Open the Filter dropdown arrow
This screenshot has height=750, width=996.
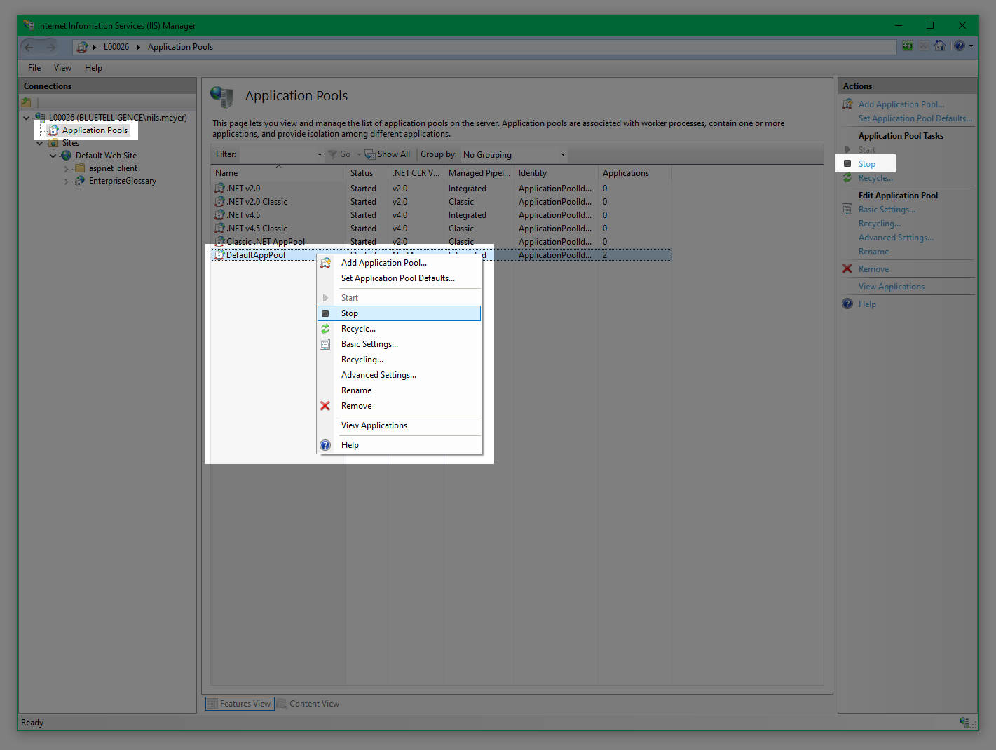(x=320, y=155)
